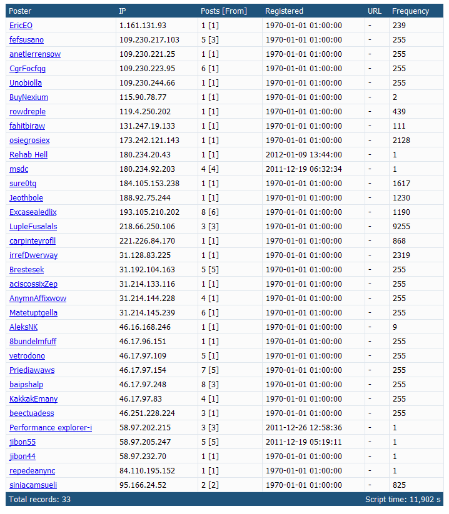Viewport: 449px width, 514px height.
Task: Click the Performance explorer-i link
Action: (x=51, y=427)
